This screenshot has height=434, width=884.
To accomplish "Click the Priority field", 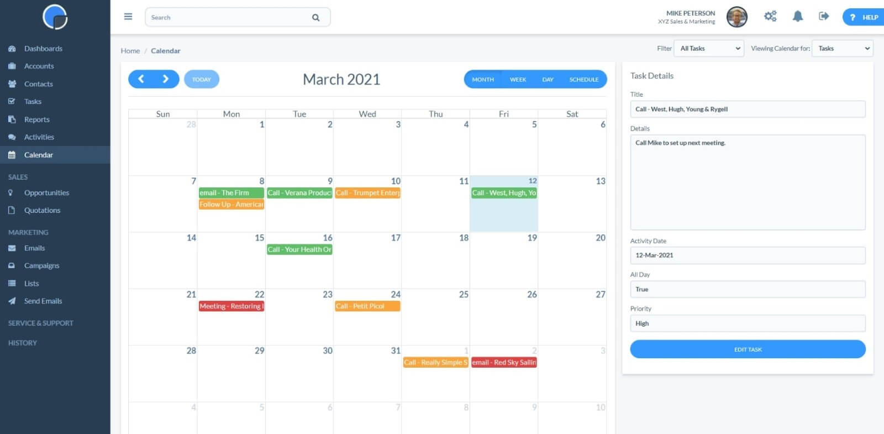I will tap(748, 323).
